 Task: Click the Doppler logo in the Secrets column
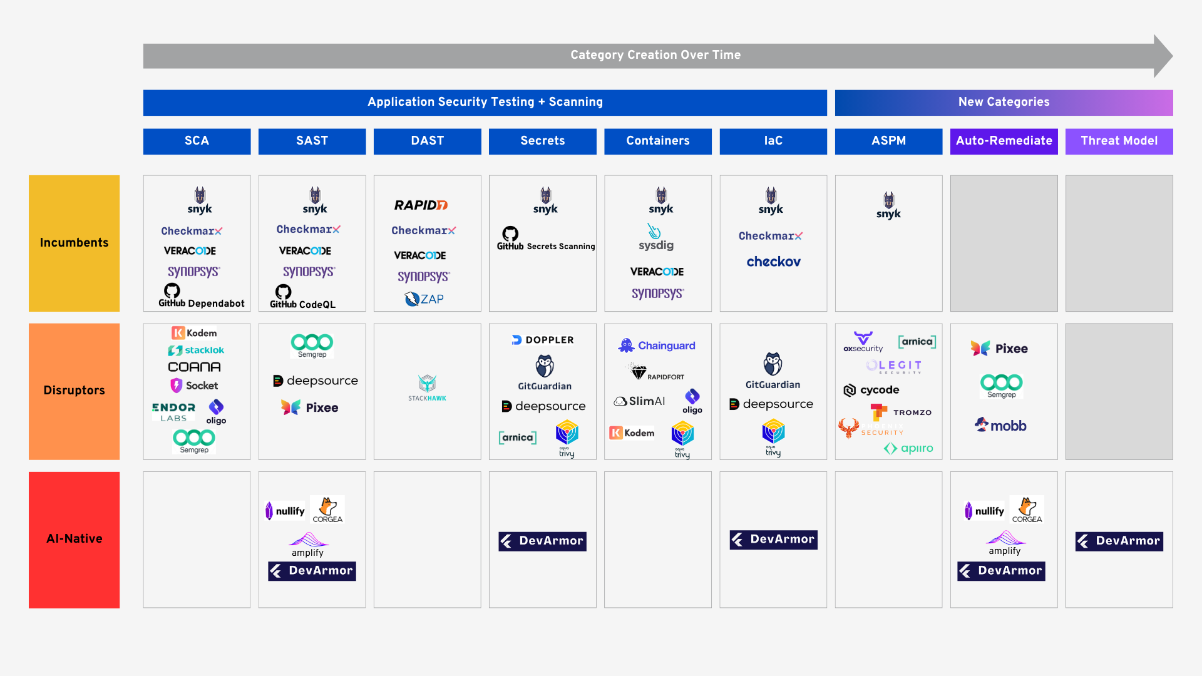coord(542,340)
